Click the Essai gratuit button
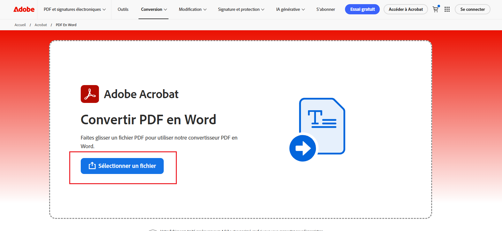The image size is (502, 231). [x=362, y=9]
